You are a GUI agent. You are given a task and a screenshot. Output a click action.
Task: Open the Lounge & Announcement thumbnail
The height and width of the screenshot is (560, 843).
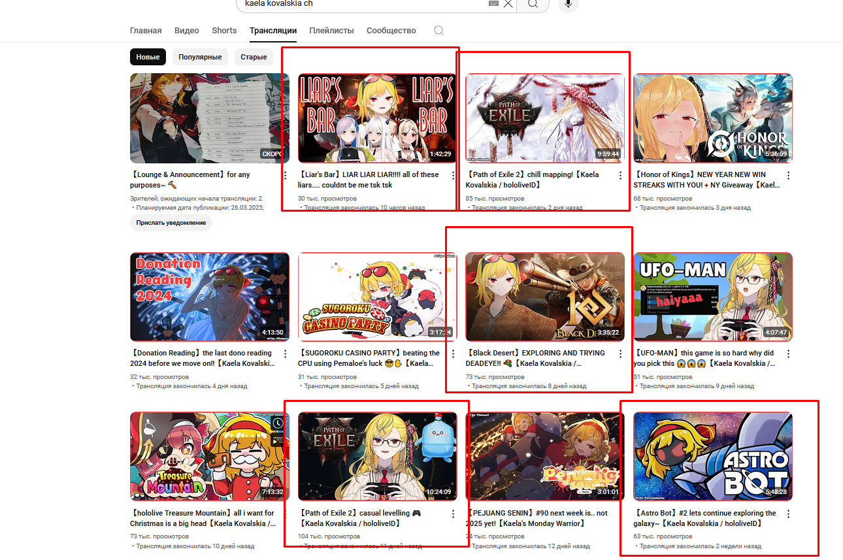pos(210,118)
